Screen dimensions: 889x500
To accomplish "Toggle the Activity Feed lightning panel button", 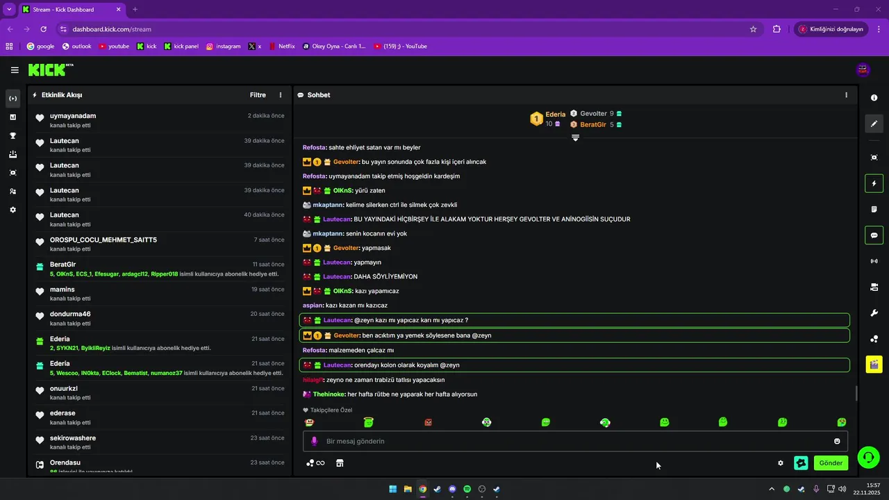I will (874, 183).
